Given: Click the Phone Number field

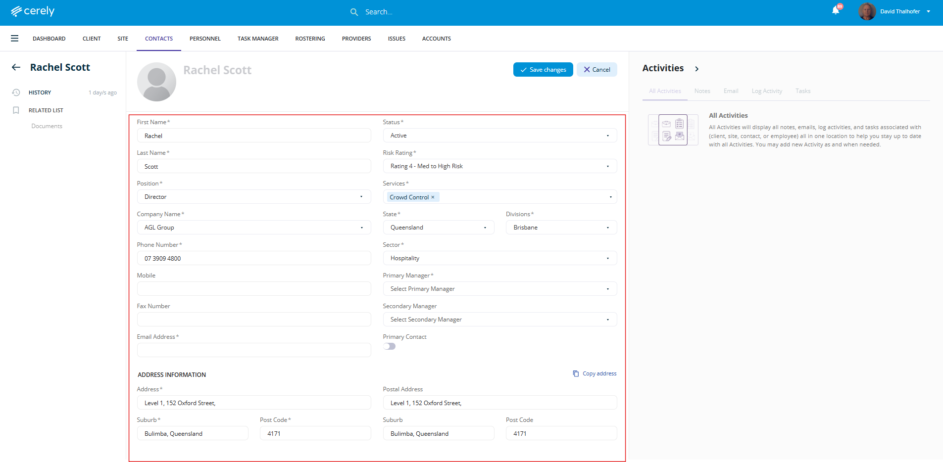Looking at the screenshot, I should coord(254,258).
